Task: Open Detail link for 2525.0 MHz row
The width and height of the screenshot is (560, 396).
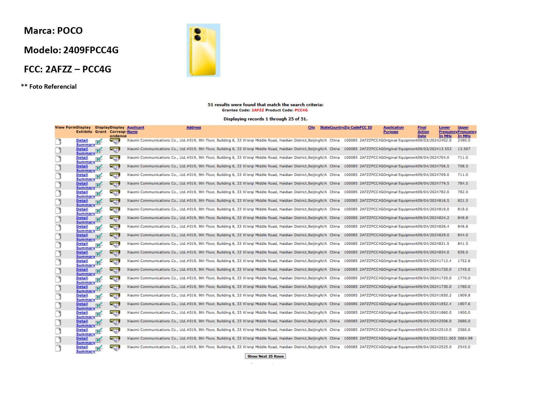Action: (x=82, y=347)
